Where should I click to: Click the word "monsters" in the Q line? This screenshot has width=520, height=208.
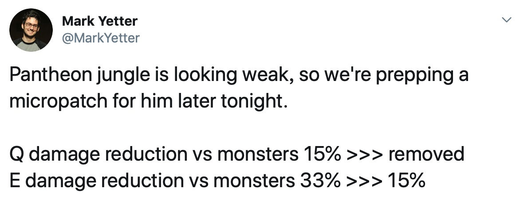(x=258, y=154)
